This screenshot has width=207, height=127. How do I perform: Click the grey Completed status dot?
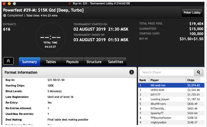(x=5, y=15)
